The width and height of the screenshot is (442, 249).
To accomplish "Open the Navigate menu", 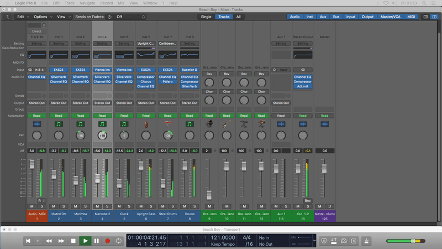I will point(87,3).
